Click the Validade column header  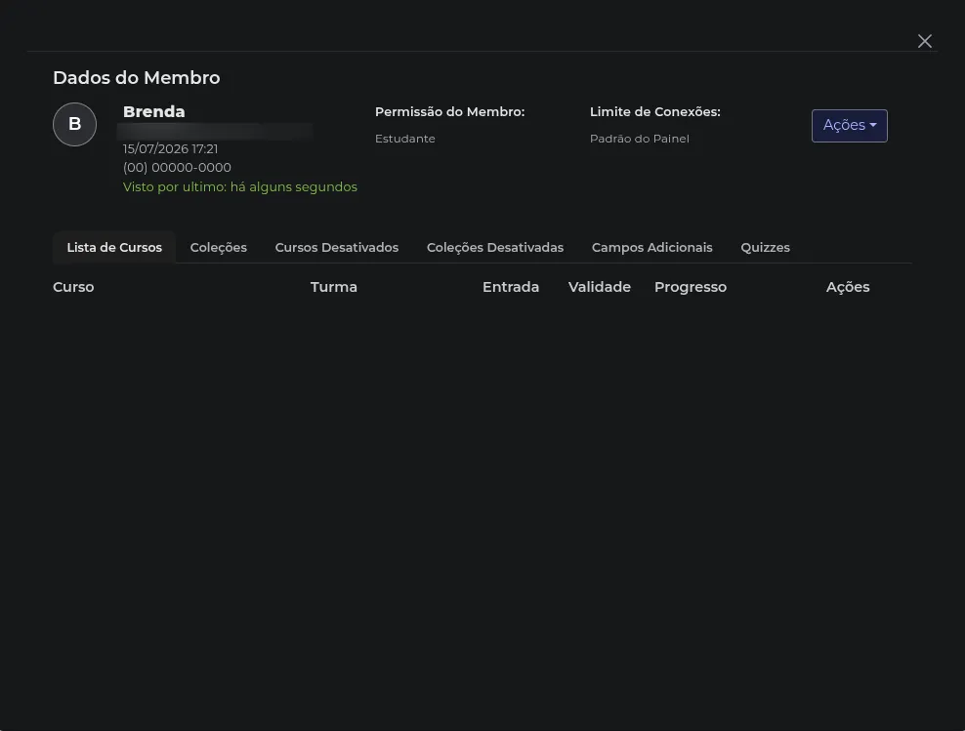(x=600, y=287)
